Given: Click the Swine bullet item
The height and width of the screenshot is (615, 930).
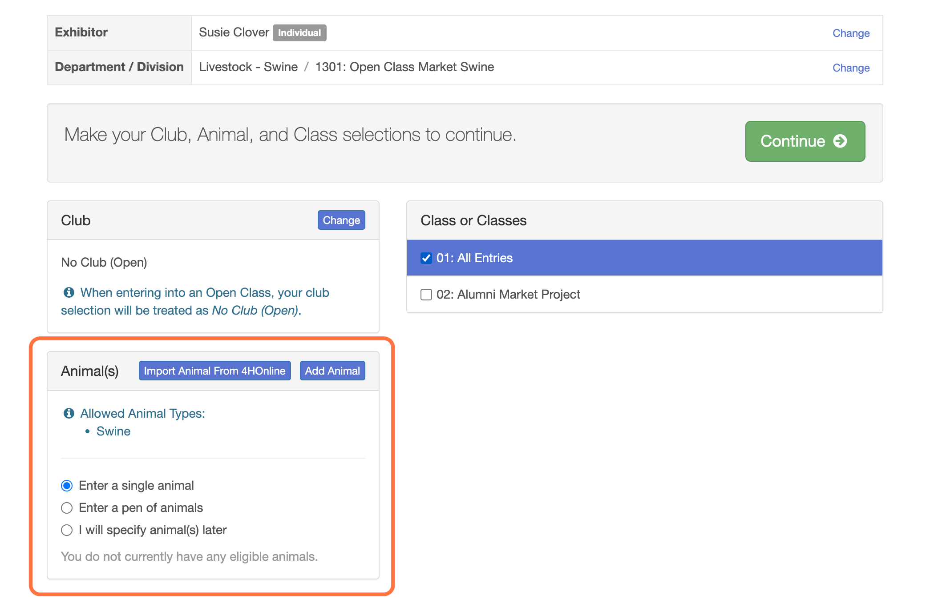Looking at the screenshot, I should pyautogui.click(x=113, y=431).
